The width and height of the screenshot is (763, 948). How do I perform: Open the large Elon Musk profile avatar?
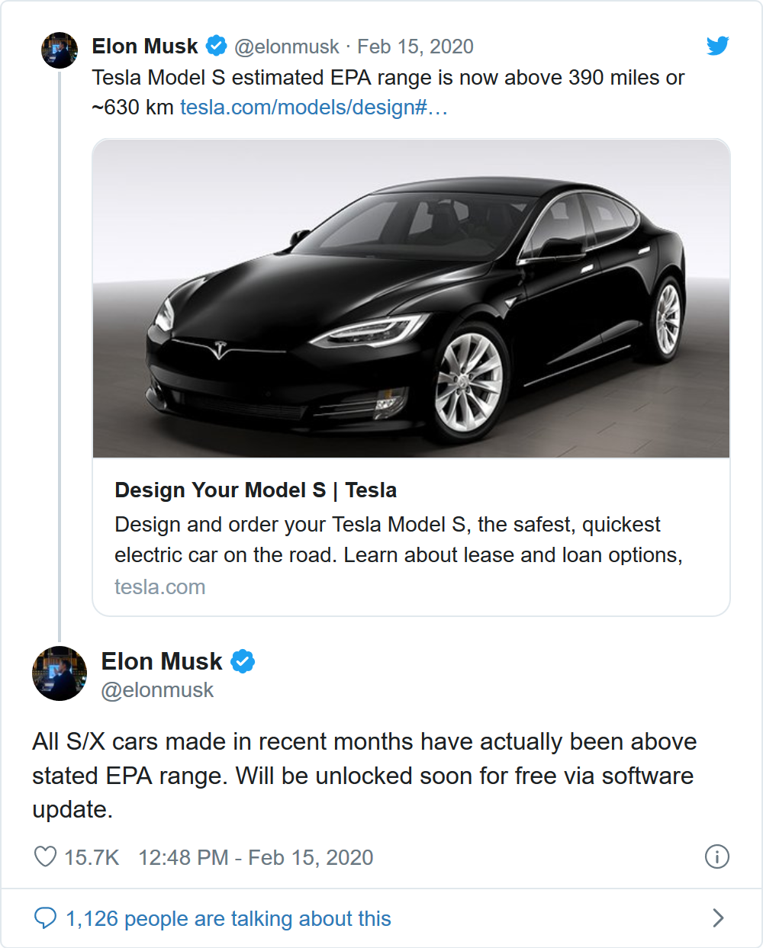pos(60,673)
